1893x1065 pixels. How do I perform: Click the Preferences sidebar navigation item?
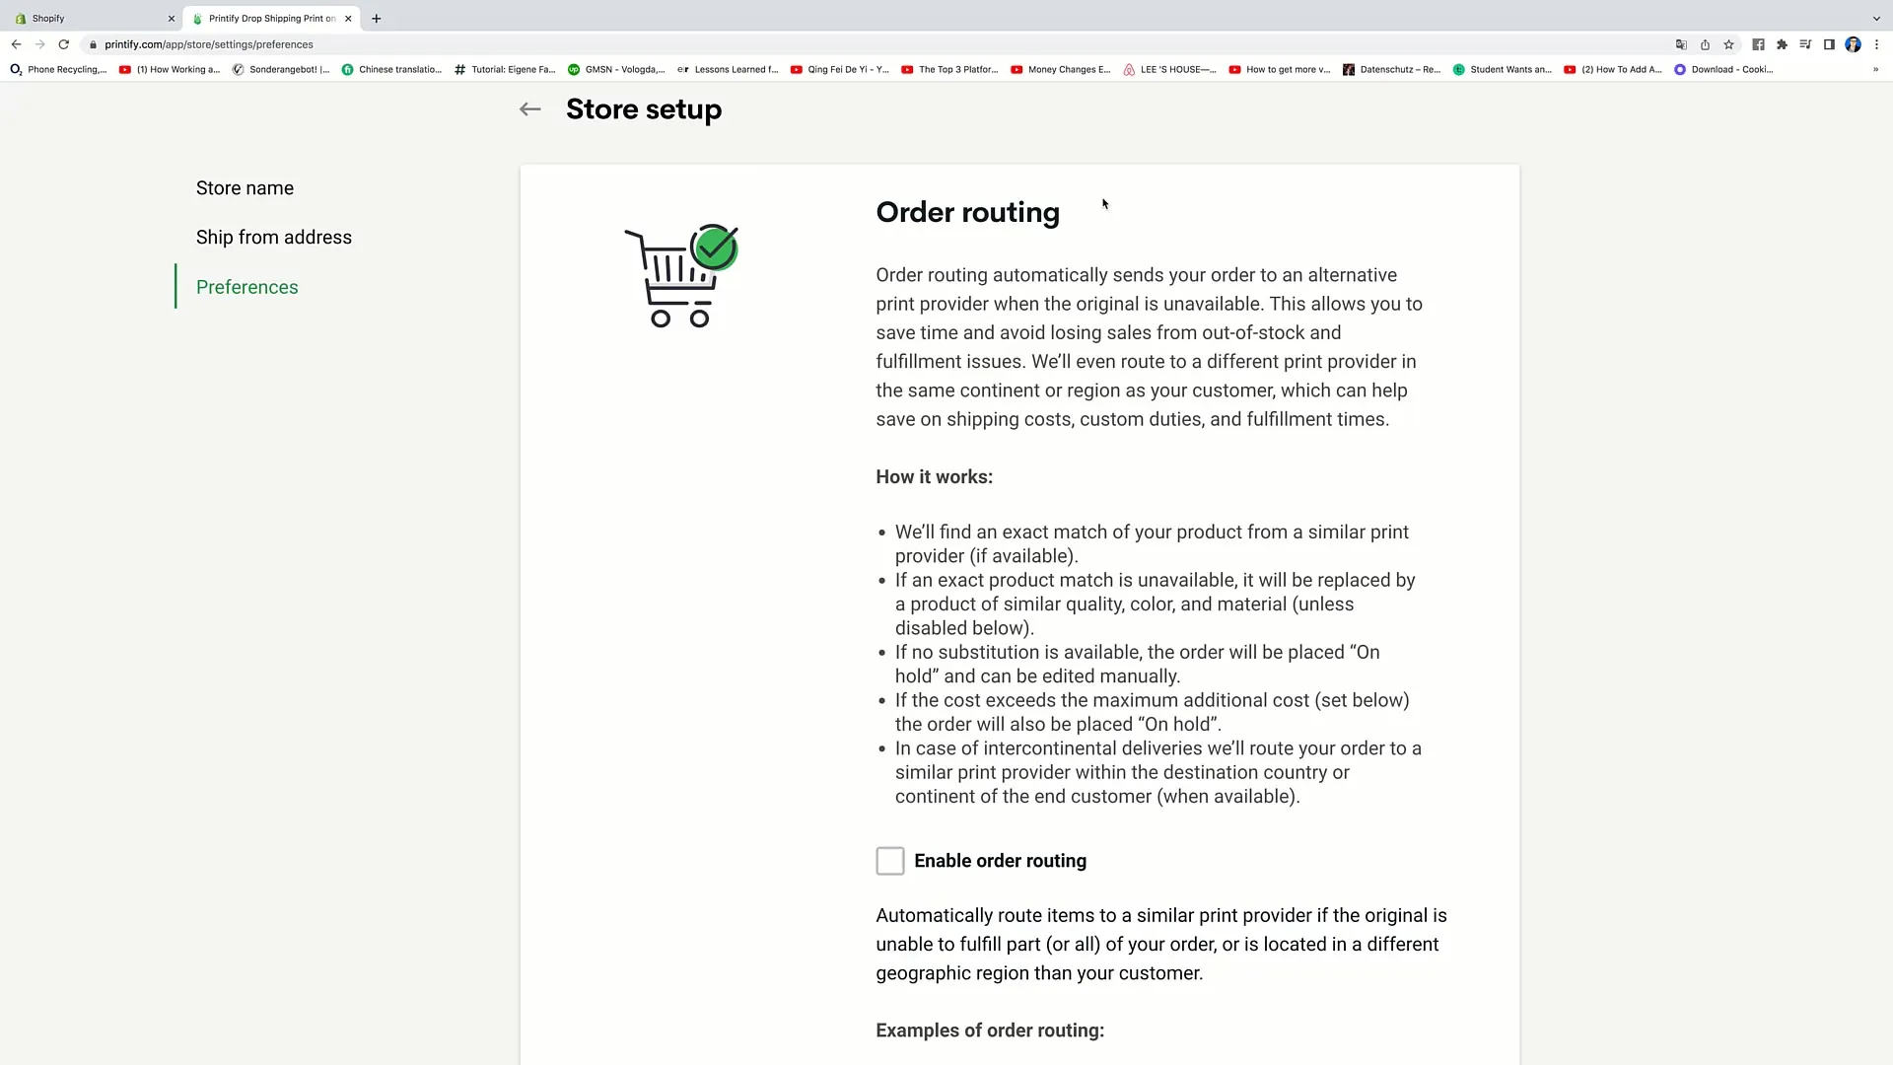(247, 286)
